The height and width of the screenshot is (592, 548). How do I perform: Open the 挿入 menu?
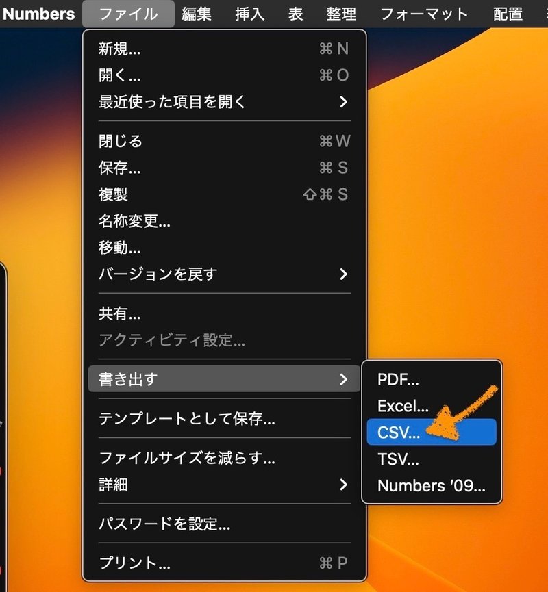pos(249,14)
